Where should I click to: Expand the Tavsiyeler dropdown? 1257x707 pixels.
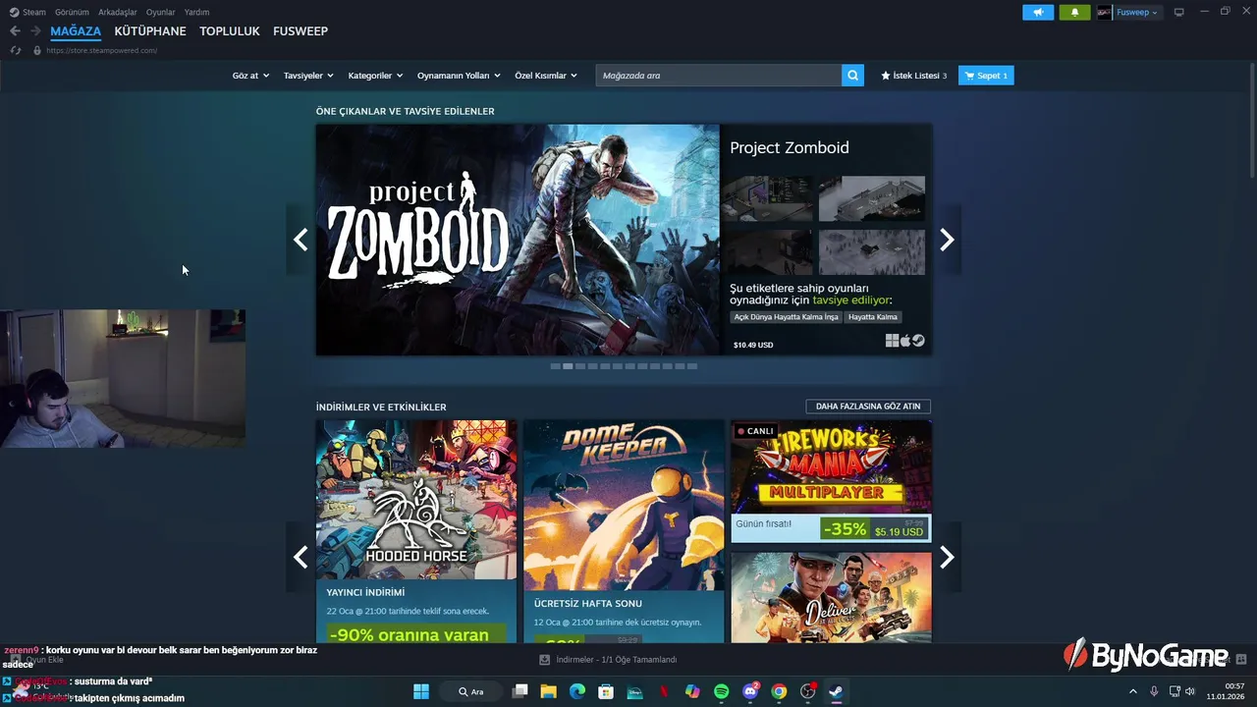pos(308,76)
